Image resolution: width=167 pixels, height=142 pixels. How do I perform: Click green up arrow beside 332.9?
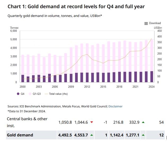[x=143, y=122]
